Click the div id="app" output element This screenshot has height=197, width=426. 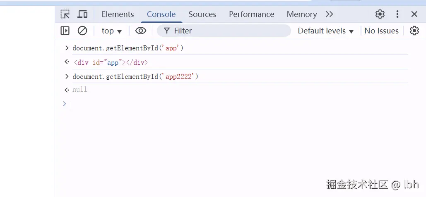[x=111, y=63]
